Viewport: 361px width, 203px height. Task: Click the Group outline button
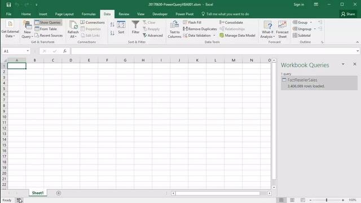tap(300, 23)
